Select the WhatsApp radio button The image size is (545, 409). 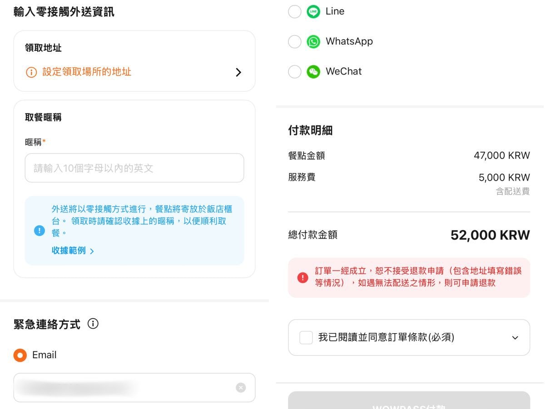click(295, 42)
